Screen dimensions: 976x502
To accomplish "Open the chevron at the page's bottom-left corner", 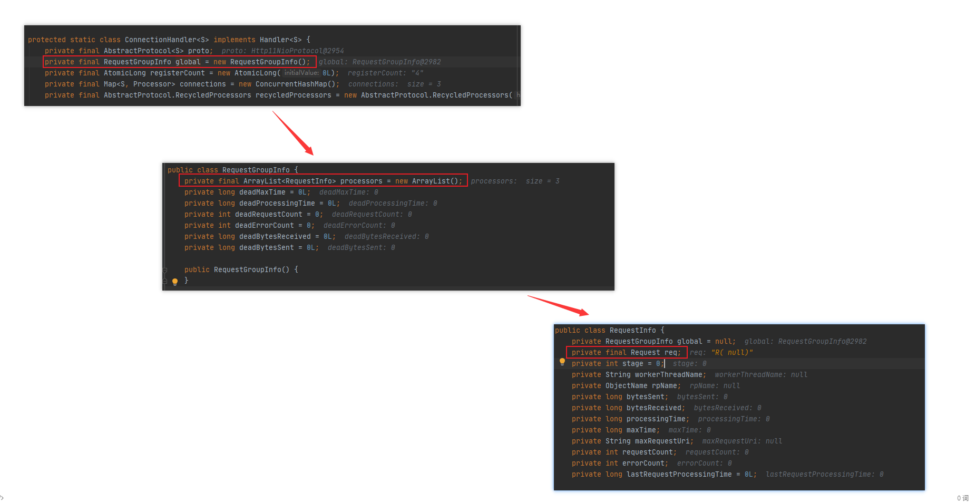I will (x=2, y=497).
